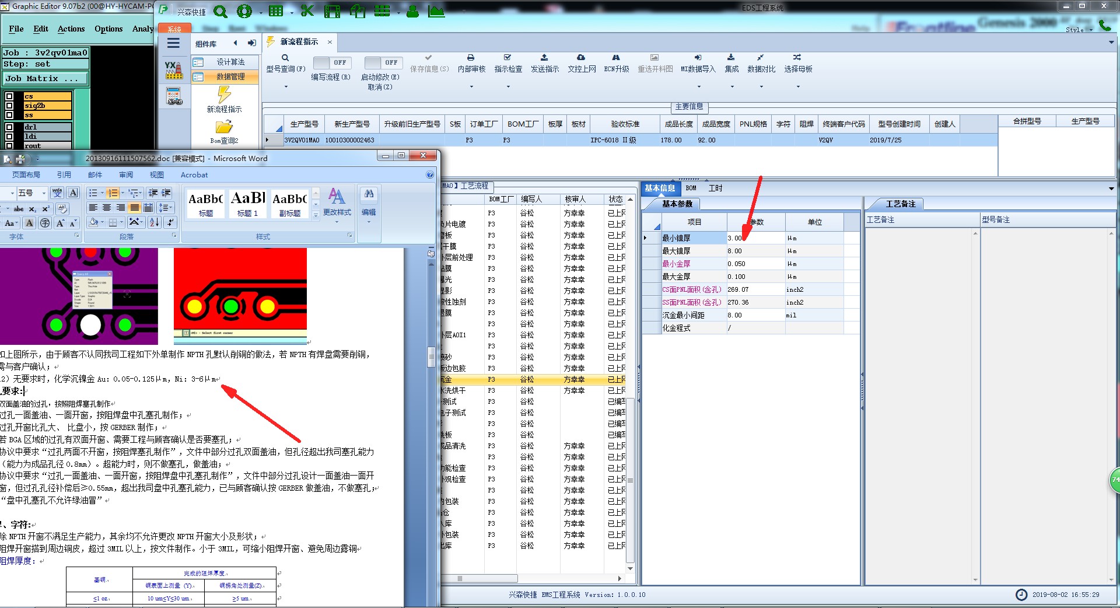The height and width of the screenshot is (608, 1120).
Task: Switch to 工时 tab
Action: (x=716, y=188)
